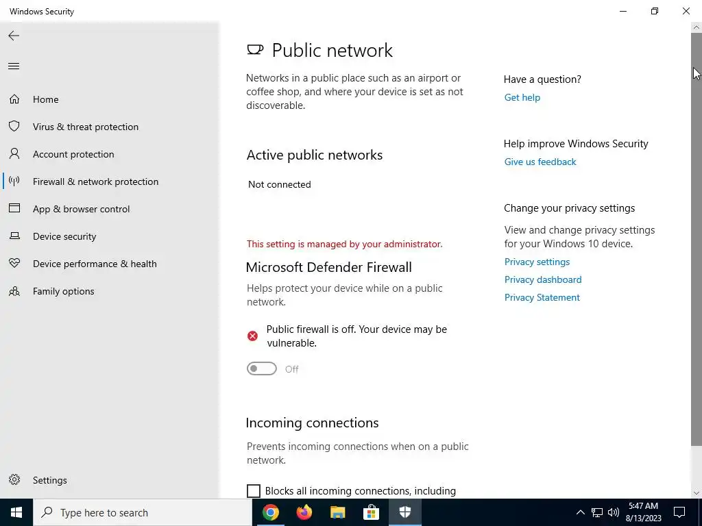Click the Device security laptop icon

pos(14,236)
